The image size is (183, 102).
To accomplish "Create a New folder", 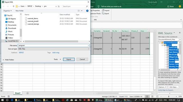I will tap(19, 11).
